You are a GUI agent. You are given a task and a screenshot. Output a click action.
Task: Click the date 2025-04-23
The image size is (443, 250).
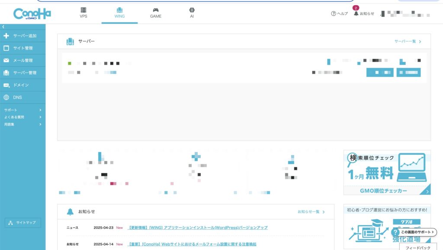[x=103, y=228]
